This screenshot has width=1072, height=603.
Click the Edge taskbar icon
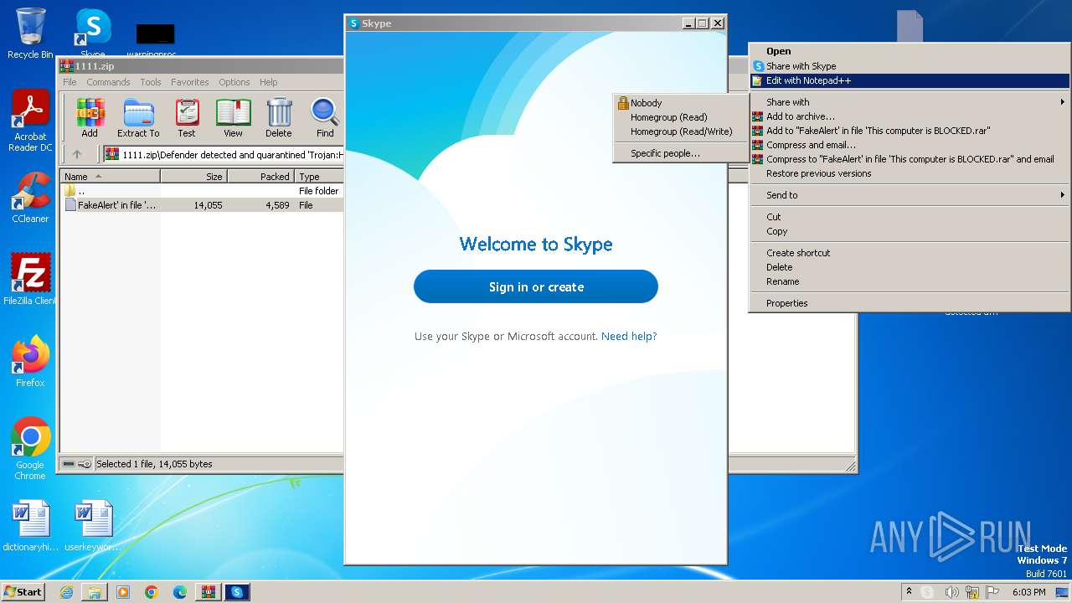pyautogui.click(x=180, y=592)
